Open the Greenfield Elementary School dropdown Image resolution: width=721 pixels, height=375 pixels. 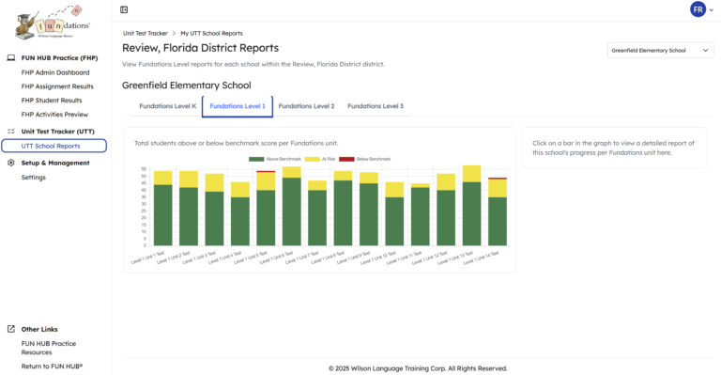click(x=660, y=51)
